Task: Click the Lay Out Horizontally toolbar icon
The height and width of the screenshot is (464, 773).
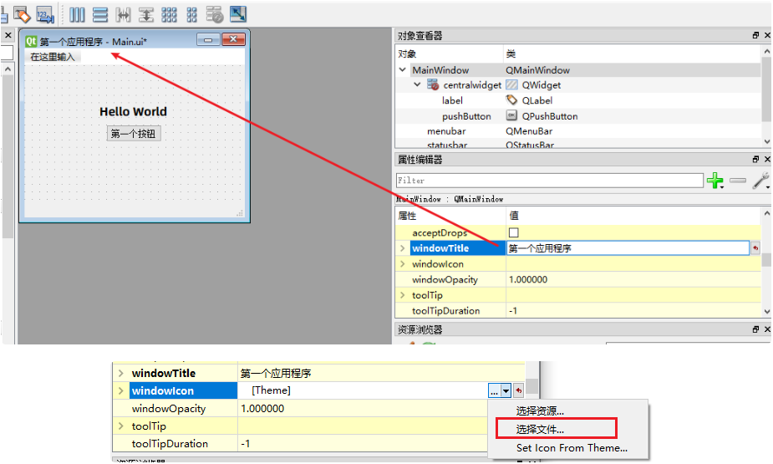Action: pos(77,14)
